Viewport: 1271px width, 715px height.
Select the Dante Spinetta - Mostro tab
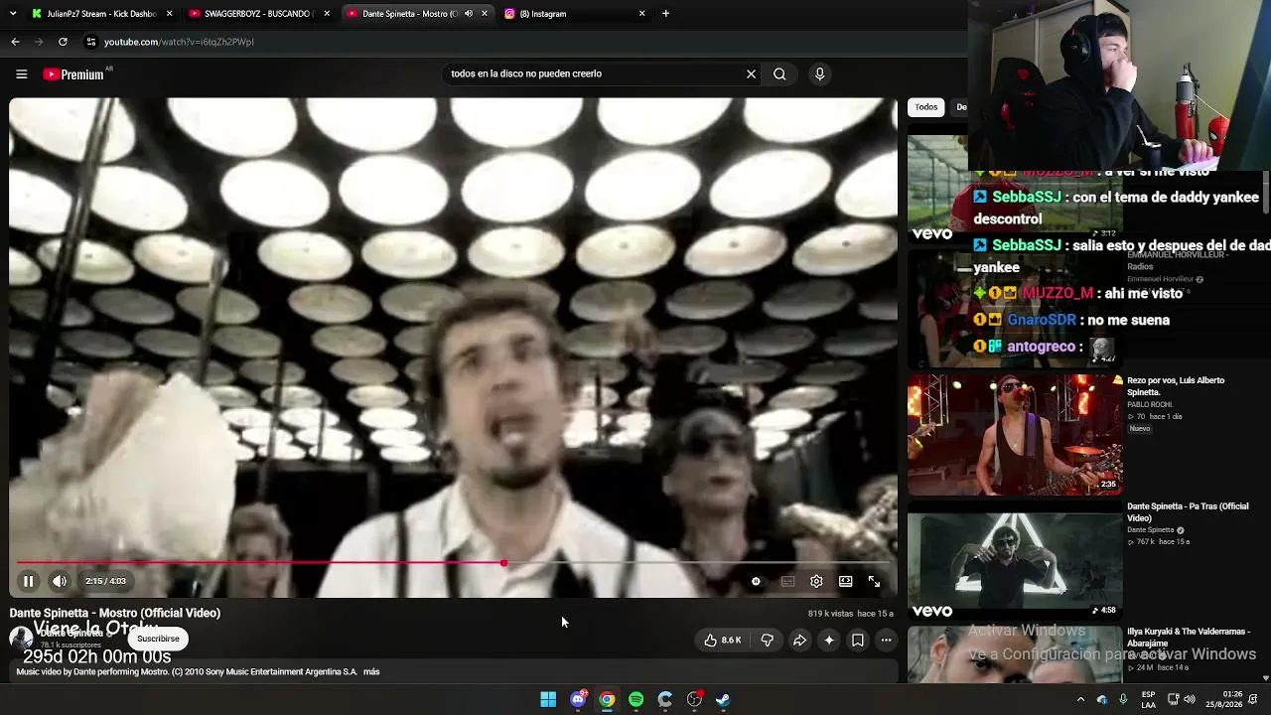409,14
